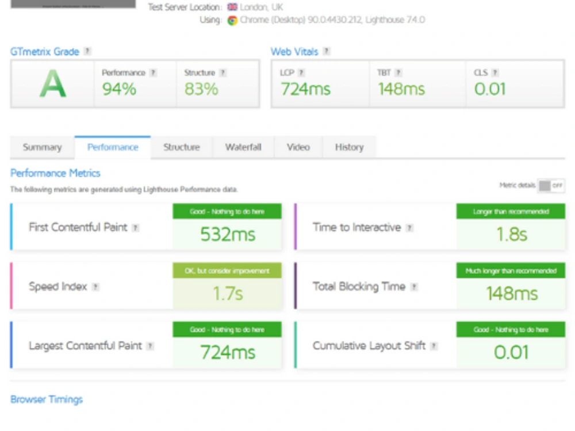Click the 'OK, but consider improvement' label

click(x=227, y=271)
